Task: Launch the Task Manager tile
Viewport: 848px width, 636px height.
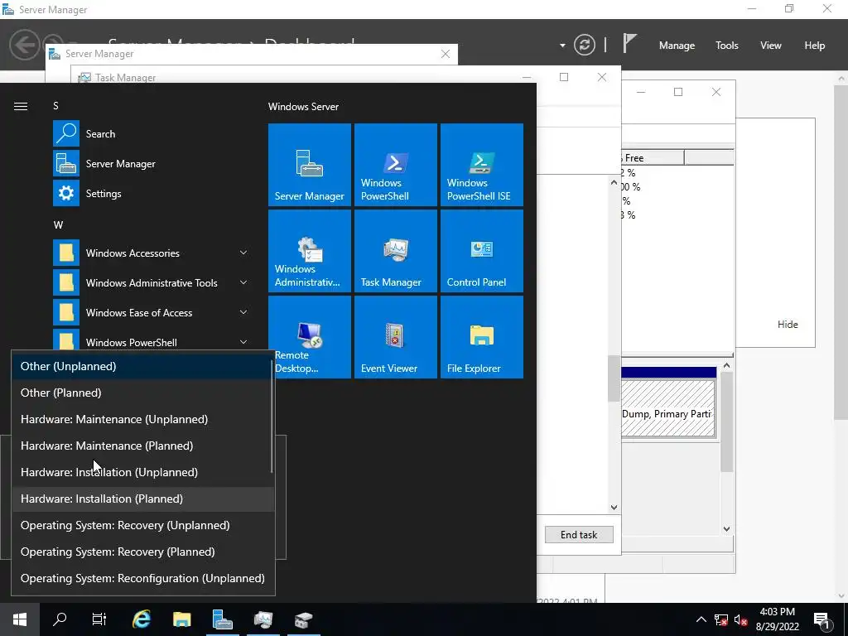Action: tap(395, 250)
